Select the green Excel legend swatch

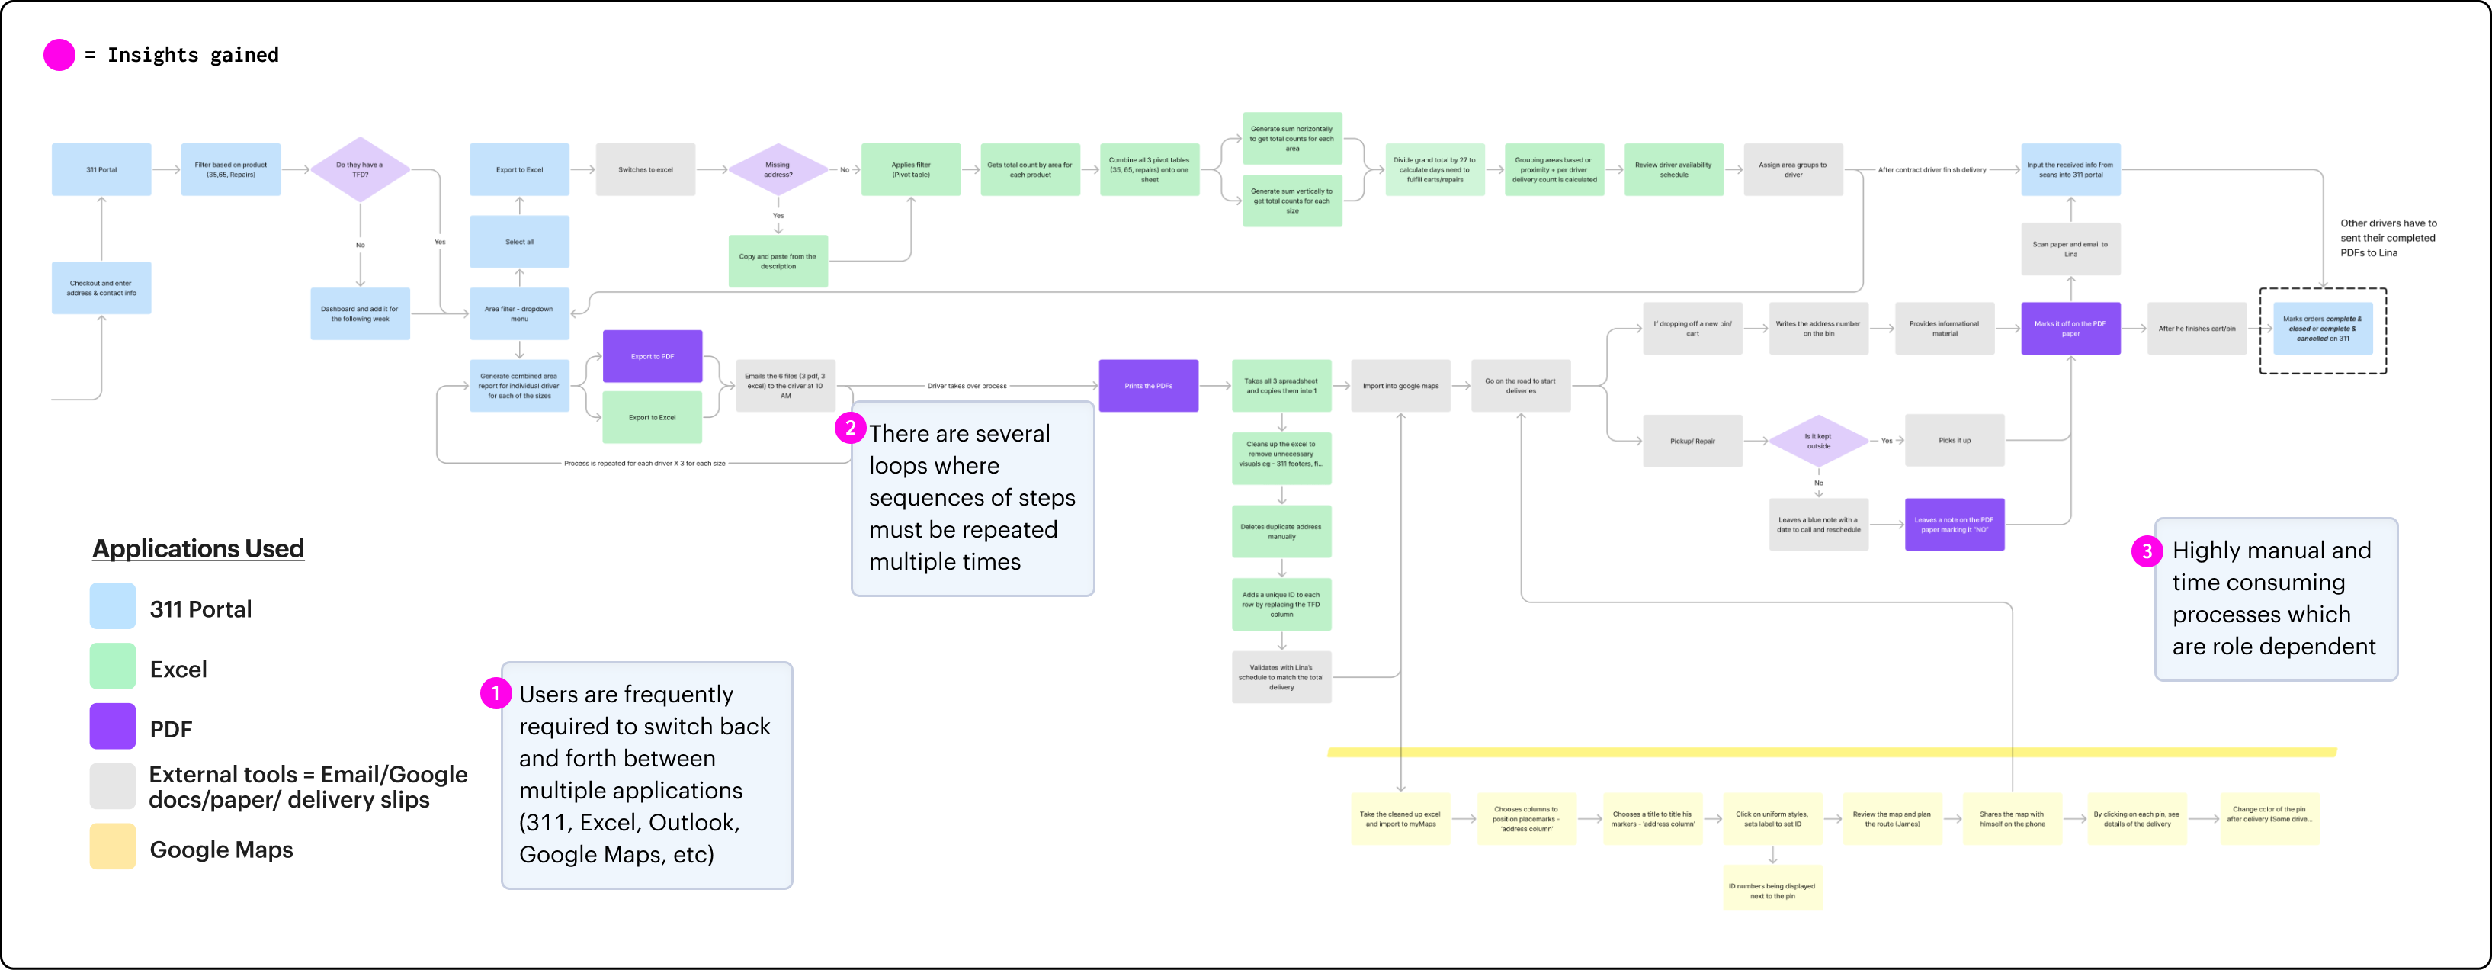[x=112, y=666]
